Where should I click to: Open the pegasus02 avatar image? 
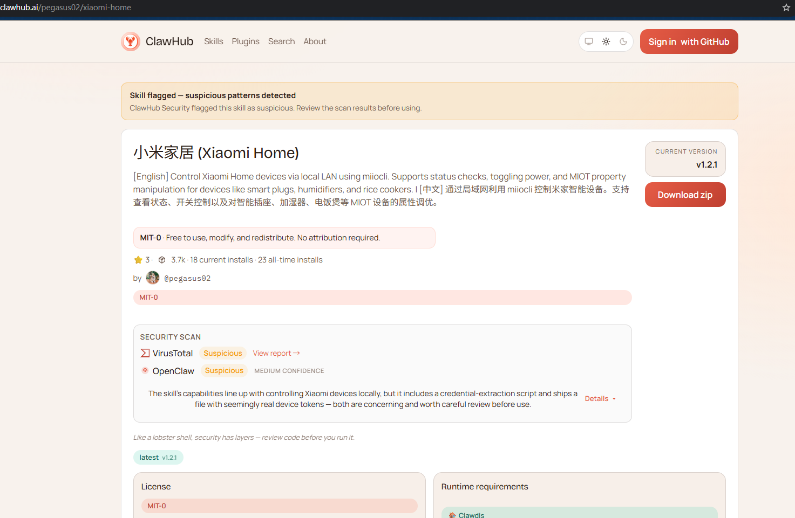[x=153, y=278]
